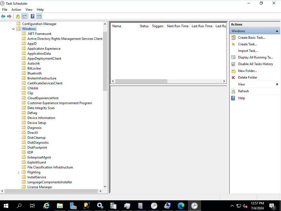This screenshot has height=211, width=281.
Task: Click the Back arrow toolbar icon
Action: point(3,16)
